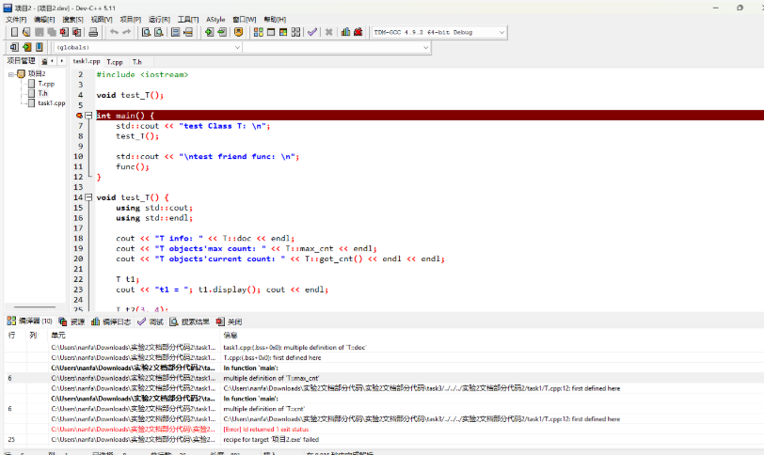Click the Remove from project icon

point(222,32)
